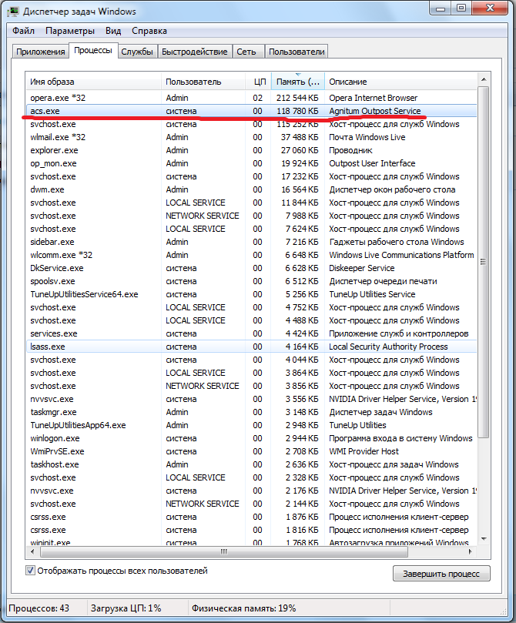Click the vertical scrollbar down arrow
Viewport: 516px width, 623px height.
coord(484,539)
